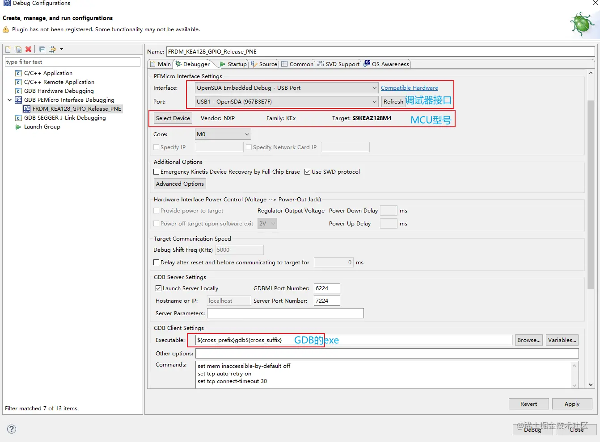Click the Other options field

[387, 354]
